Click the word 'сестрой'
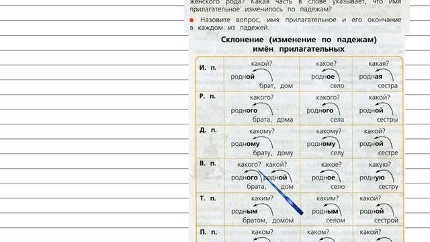Image resolution: width=430 pixels, height=242 pixels. coord(386,220)
